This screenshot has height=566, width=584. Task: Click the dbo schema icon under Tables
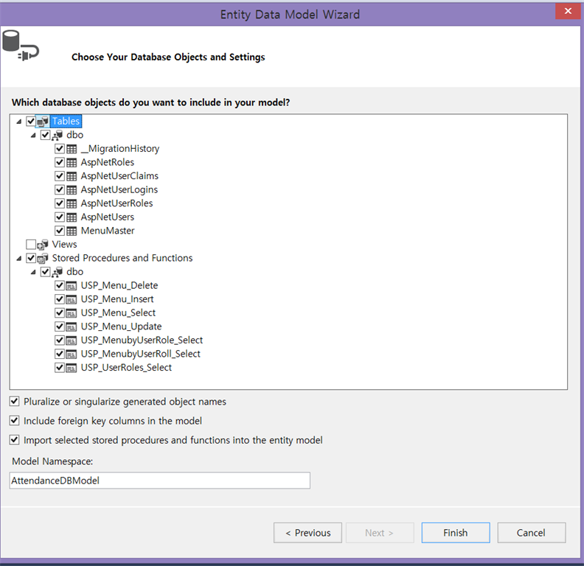click(57, 135)
